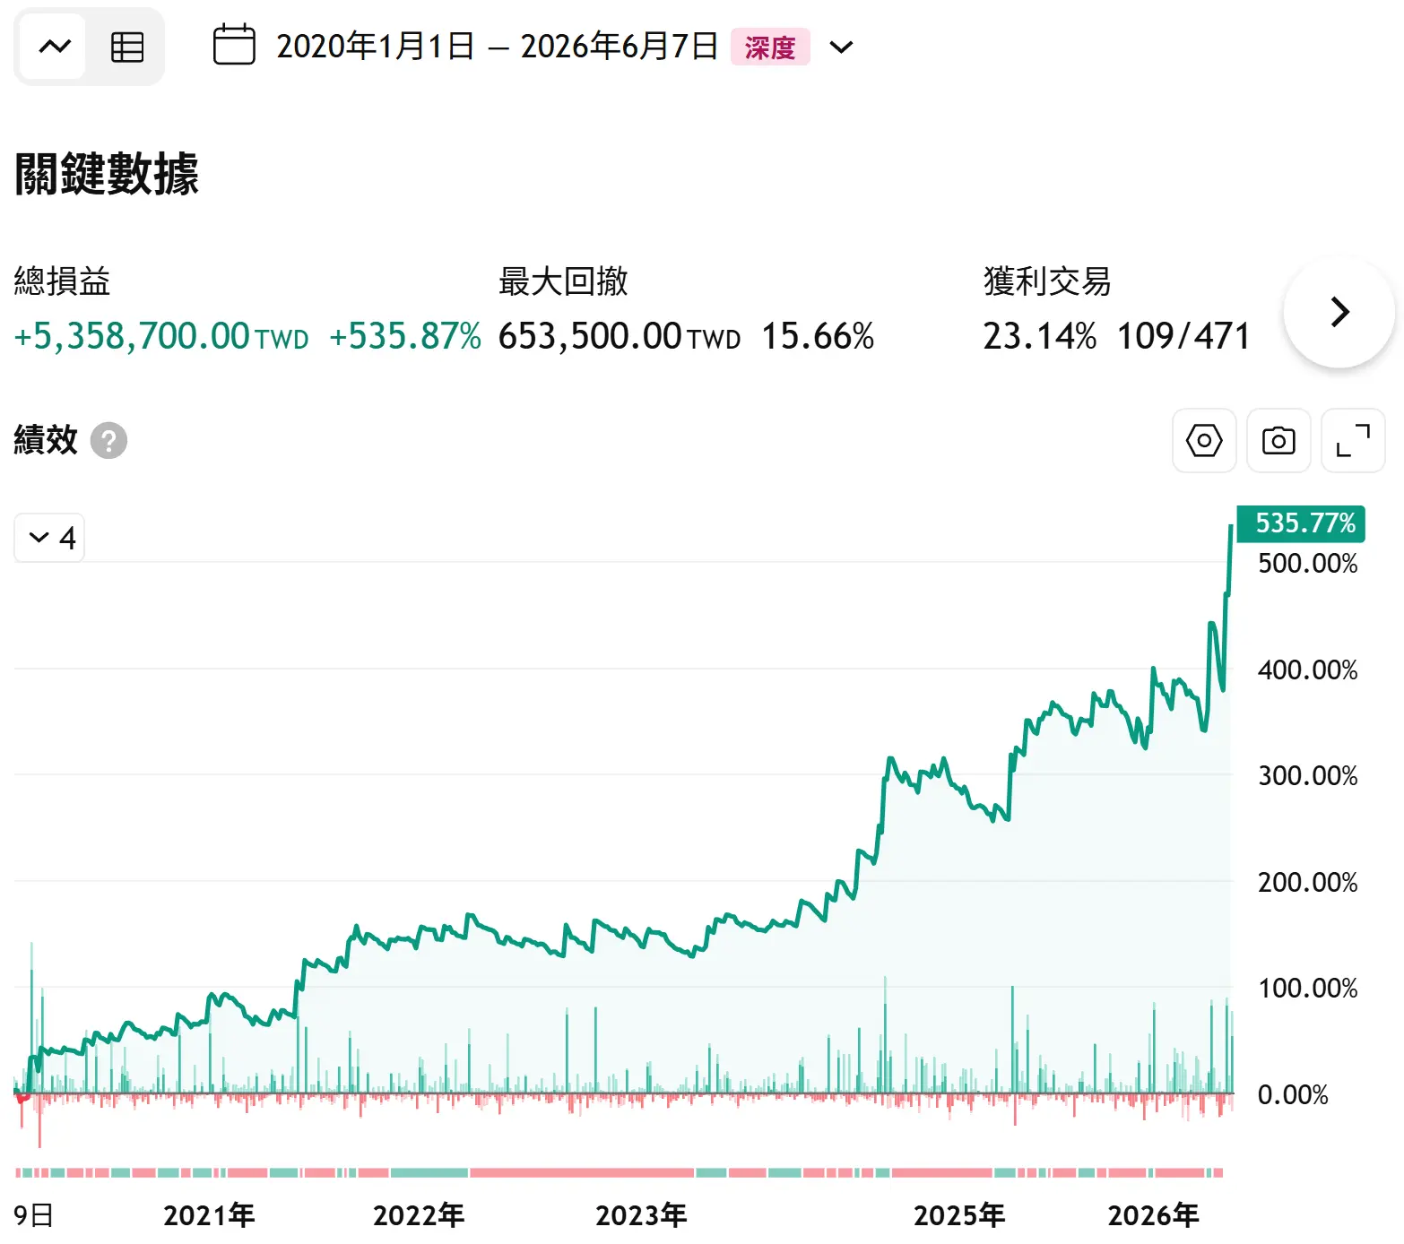Click the 500.00% axis label
Image resolution: width=1404 pixels, height=1244 pixels.
coord(1307,564)
